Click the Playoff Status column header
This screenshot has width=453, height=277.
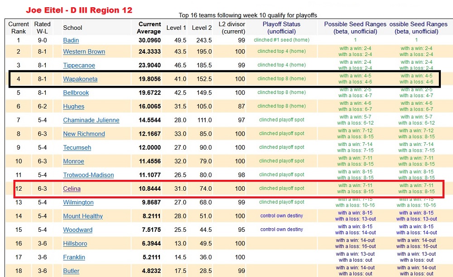point(281,28)
